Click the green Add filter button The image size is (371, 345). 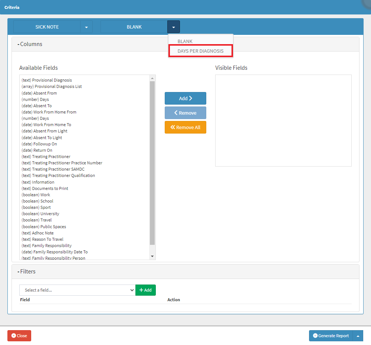click(145, 290)
